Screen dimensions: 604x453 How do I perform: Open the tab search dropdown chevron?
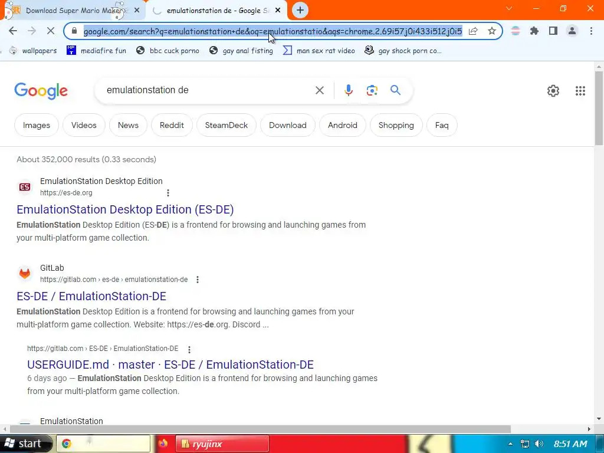[509, 8]
